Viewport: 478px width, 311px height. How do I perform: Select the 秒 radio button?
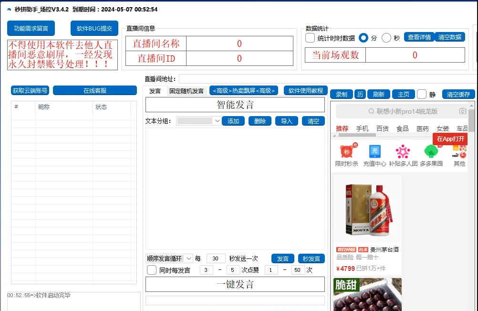click(x=386, y=38)
